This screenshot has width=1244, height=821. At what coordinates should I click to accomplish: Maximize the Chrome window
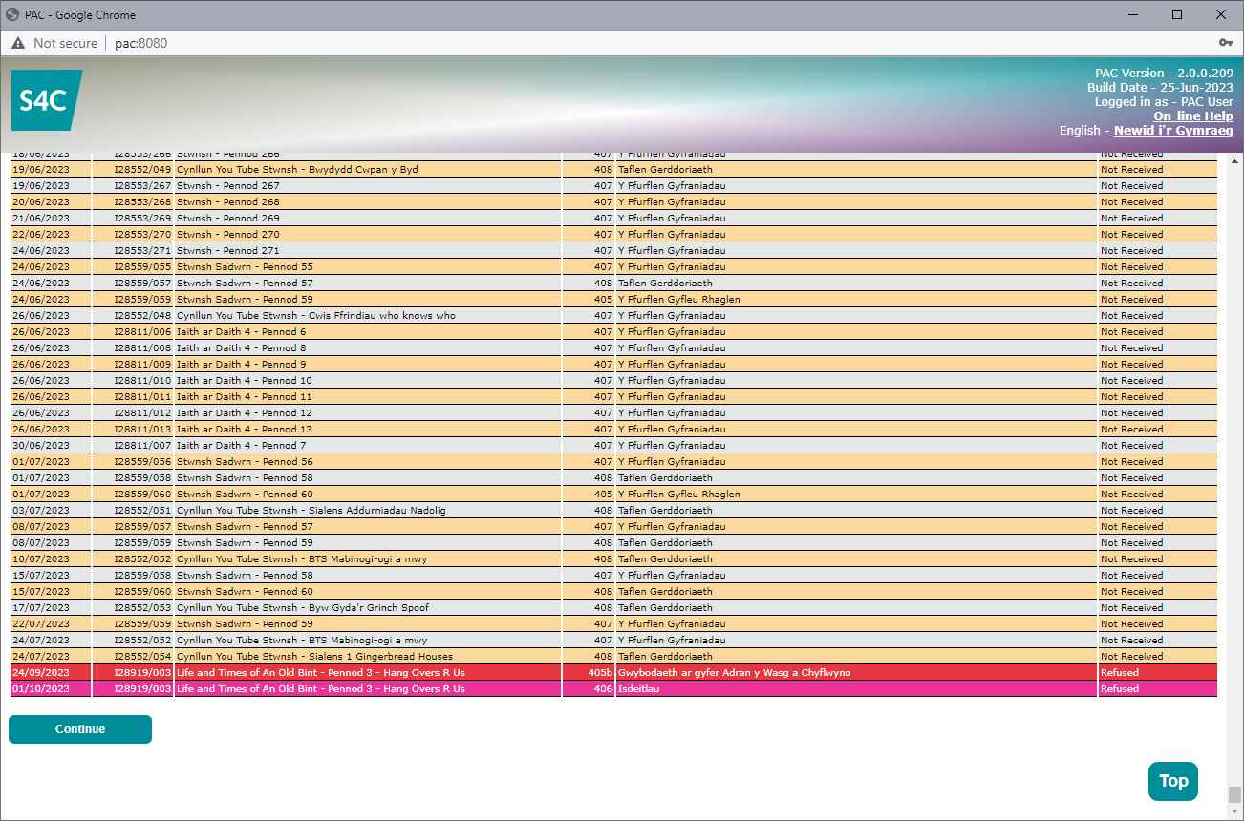[1177, 14]
